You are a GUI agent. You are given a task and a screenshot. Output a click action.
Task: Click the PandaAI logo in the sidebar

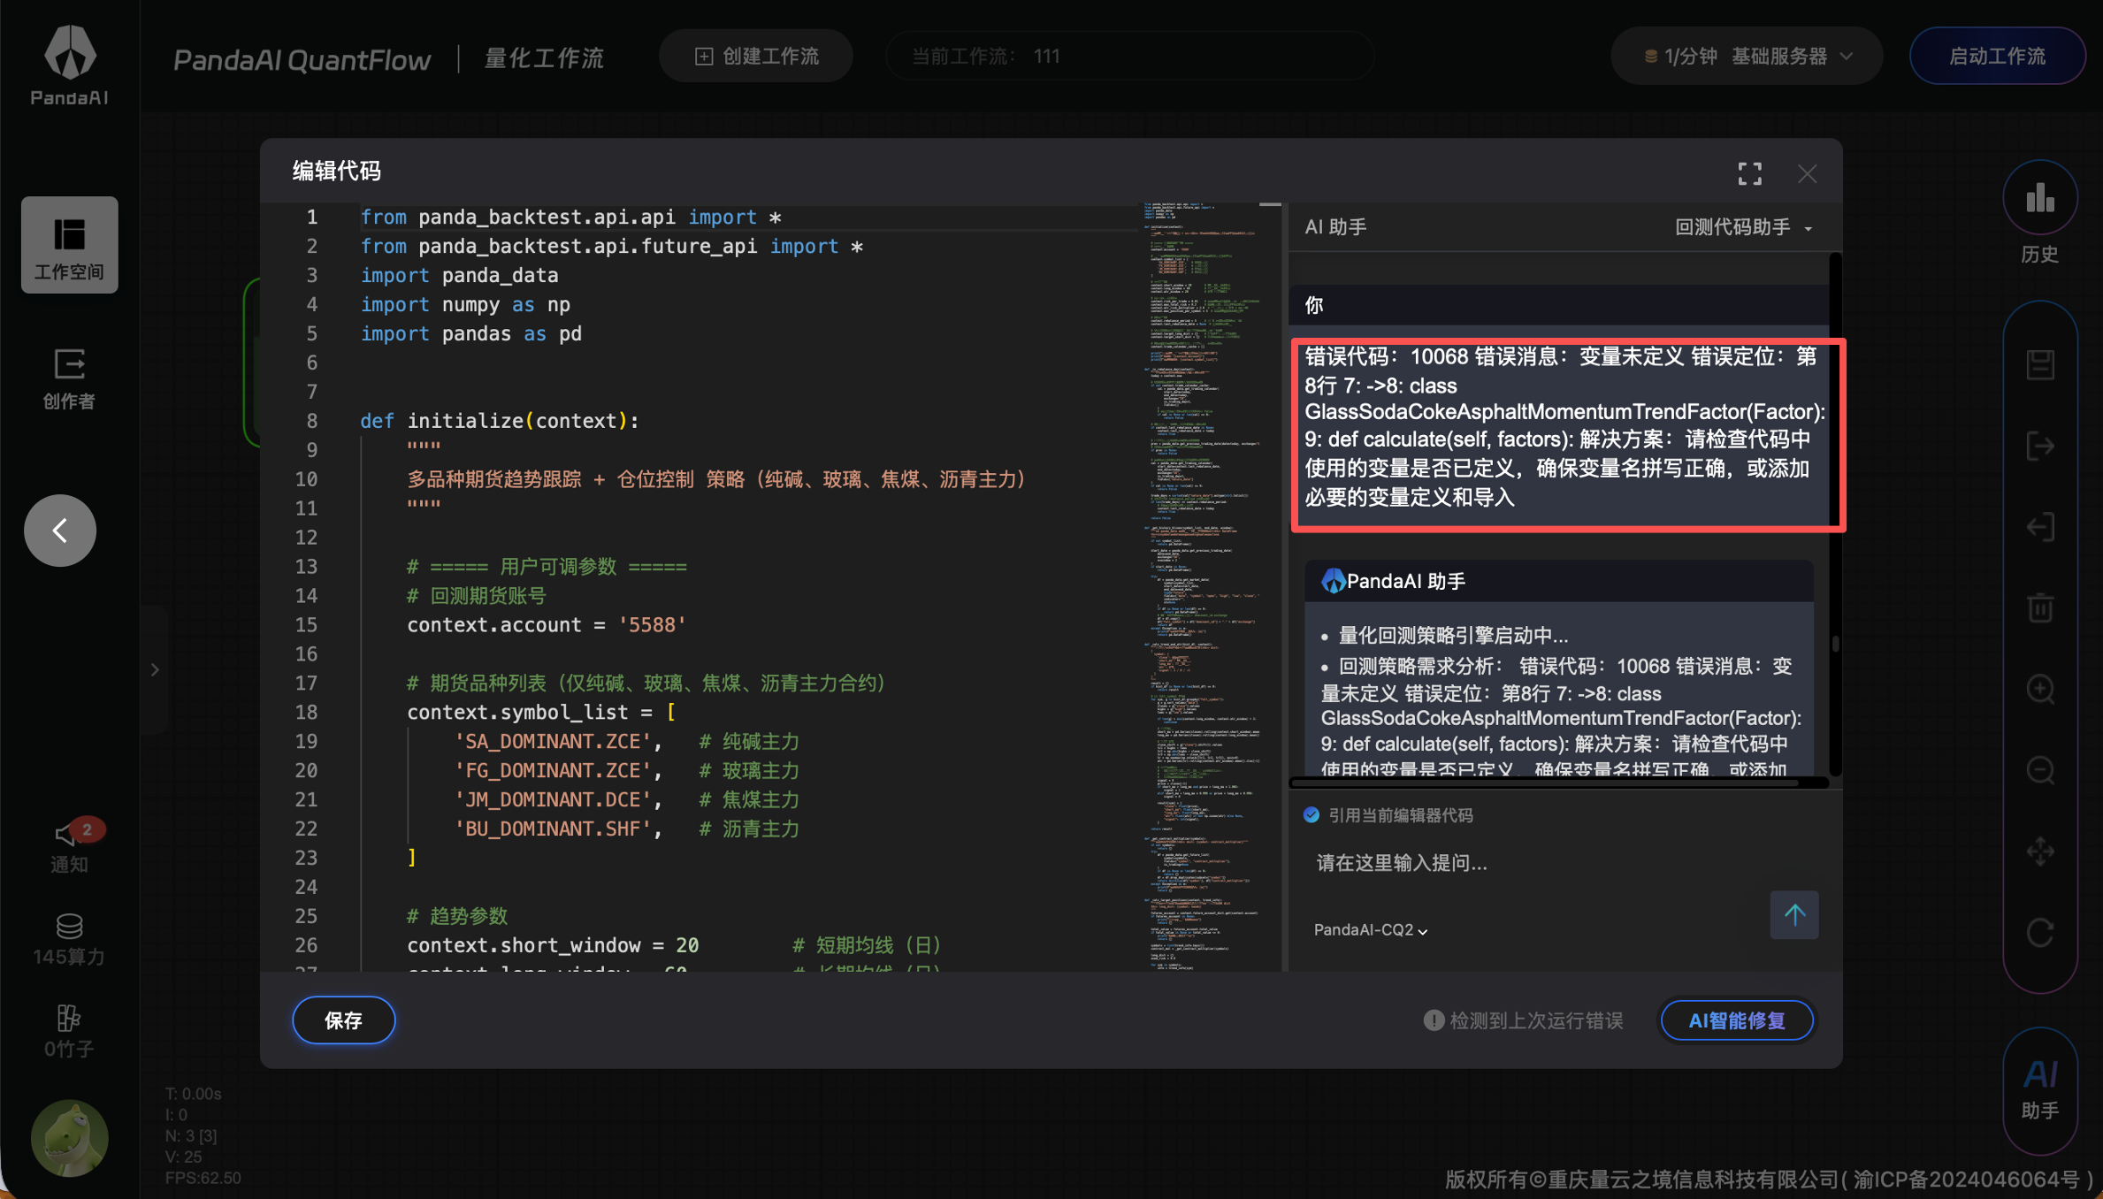(x=70, y=65)
